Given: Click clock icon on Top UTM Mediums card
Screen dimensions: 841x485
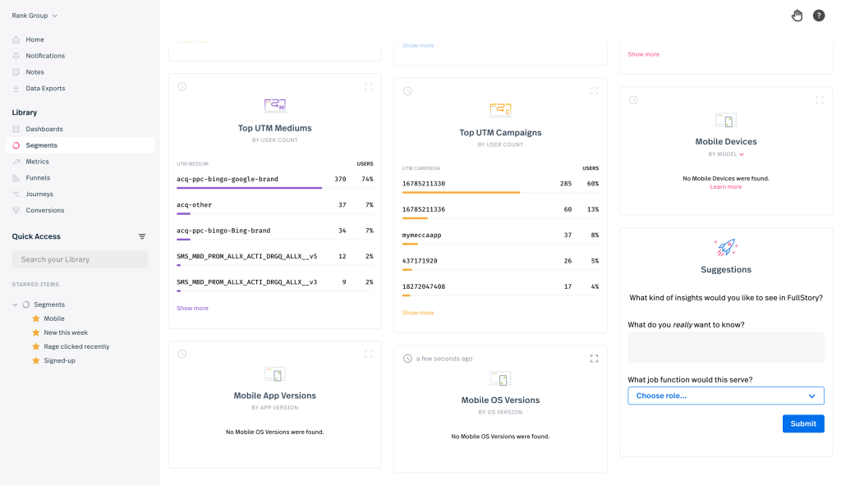Looking at the screenshot, I should tap(182, 86).
